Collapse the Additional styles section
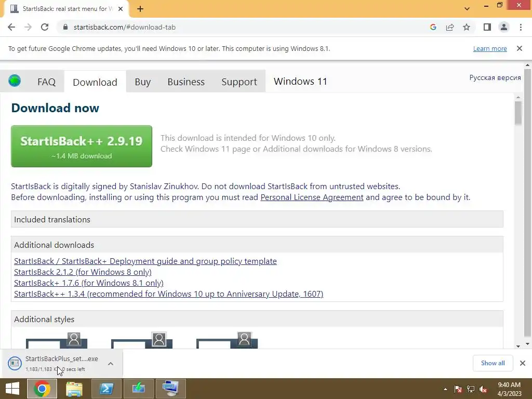This screenshot has width=532, height=399. pos(257,320)
